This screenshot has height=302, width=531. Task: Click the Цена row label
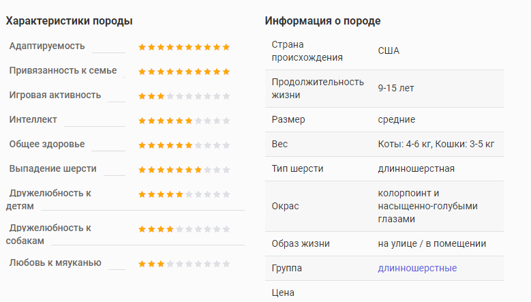283,292
